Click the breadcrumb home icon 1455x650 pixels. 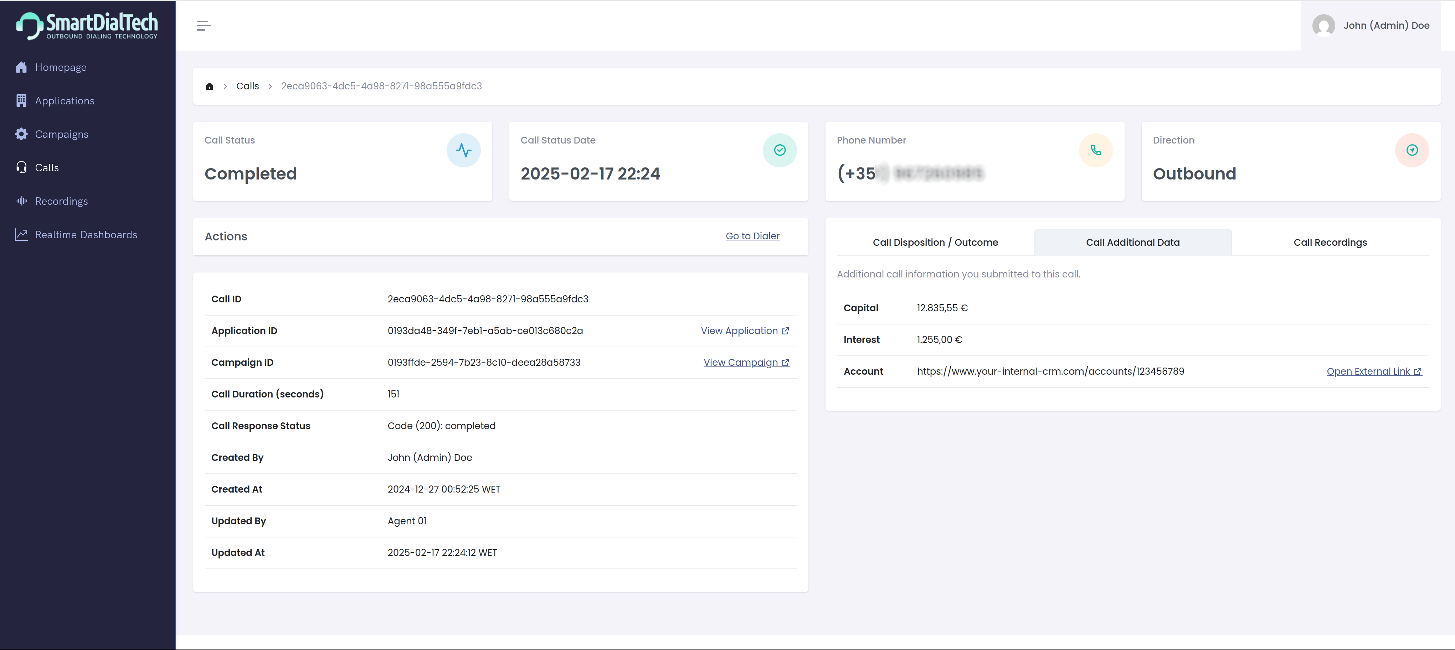210,86
